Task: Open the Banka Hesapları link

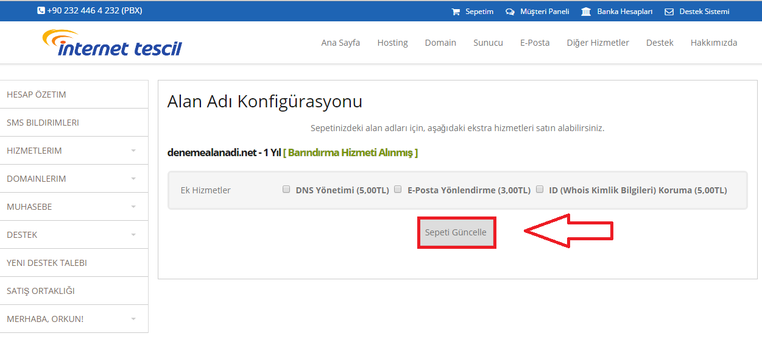Action: click(x=624, y=12)
